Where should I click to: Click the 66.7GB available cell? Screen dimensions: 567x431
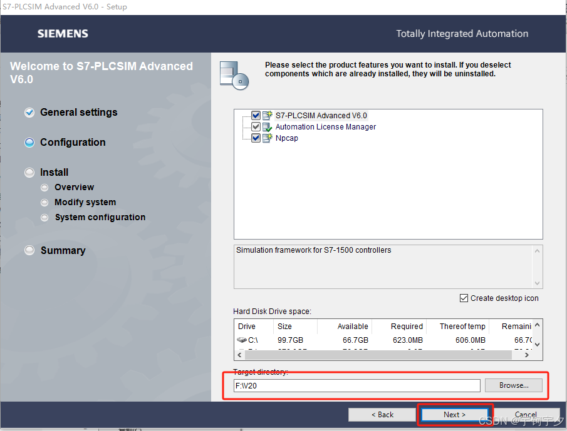coord(355,340)
